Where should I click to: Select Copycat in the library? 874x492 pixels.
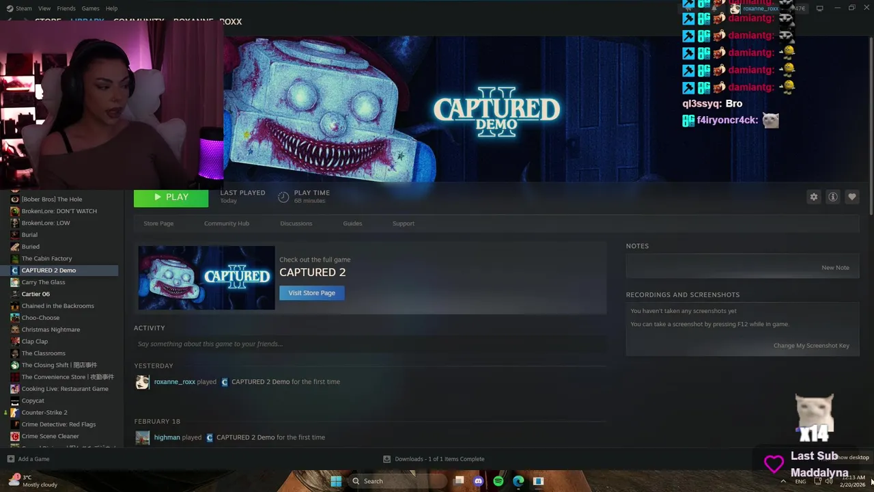click(x=33, y=400)
